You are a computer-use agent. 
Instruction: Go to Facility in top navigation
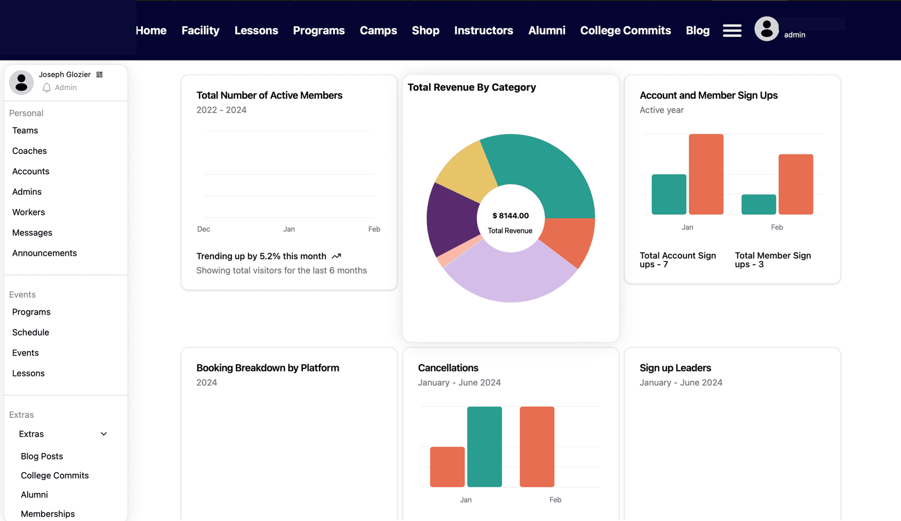pyautogui.click(x=200, y=31)
